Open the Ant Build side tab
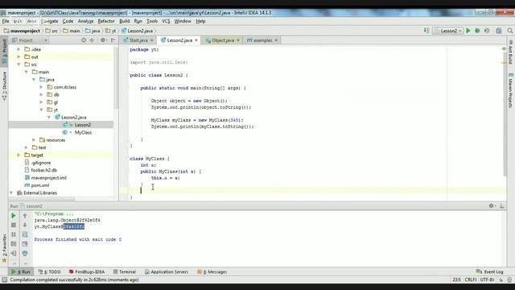Screen dimensions: 515x290 point(510,52)
